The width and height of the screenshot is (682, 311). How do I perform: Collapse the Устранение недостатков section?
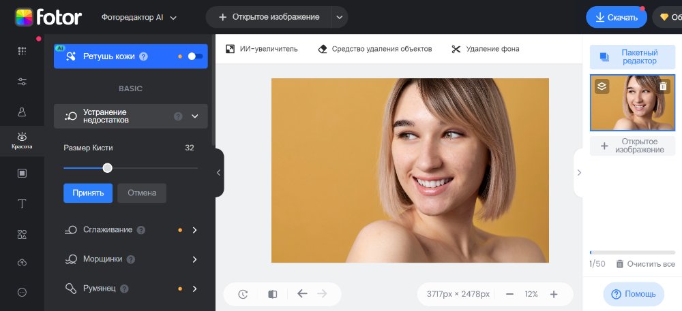pyautogui.click(x=195, y=116)
